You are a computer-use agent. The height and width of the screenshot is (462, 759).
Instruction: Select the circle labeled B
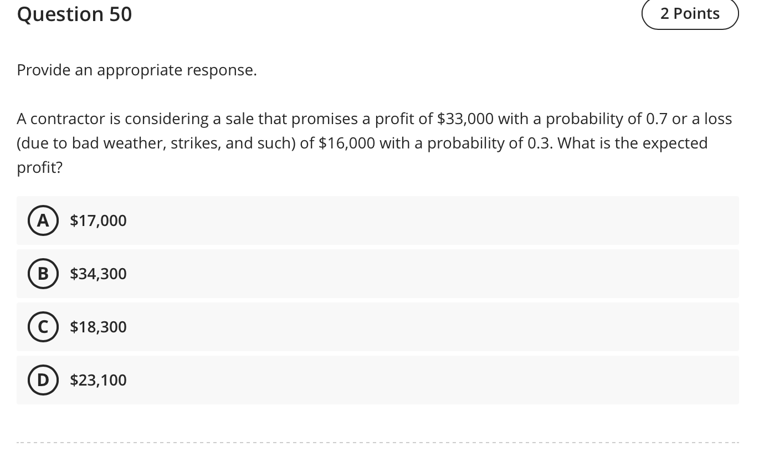coord(43,274)
